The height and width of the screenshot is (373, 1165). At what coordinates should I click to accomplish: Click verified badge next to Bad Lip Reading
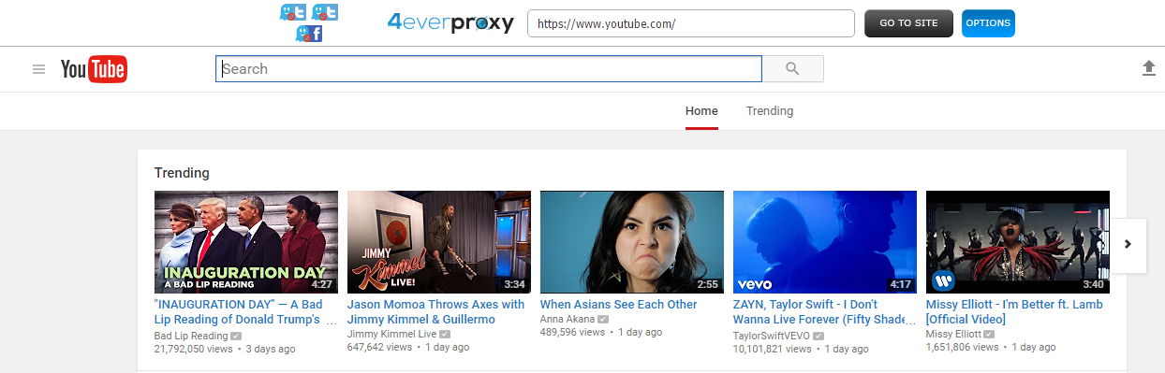[237, 336]
